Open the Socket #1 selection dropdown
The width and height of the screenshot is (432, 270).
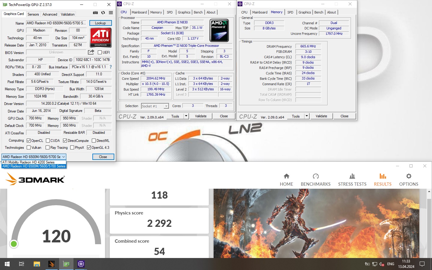coord(155,106)
